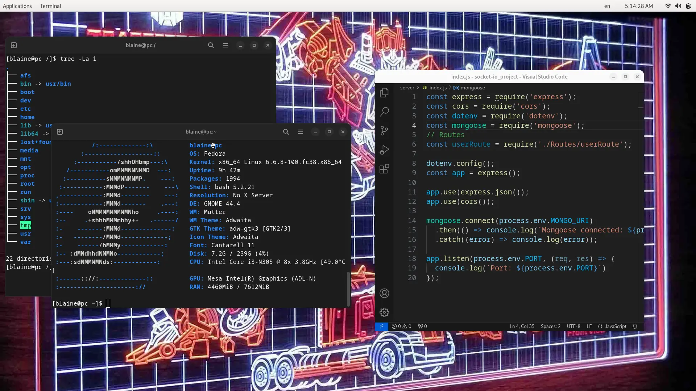Click the 'Packages: 1994' line in neofetch
The width and height of the screenshot is (696, 391).
(215, 178)
